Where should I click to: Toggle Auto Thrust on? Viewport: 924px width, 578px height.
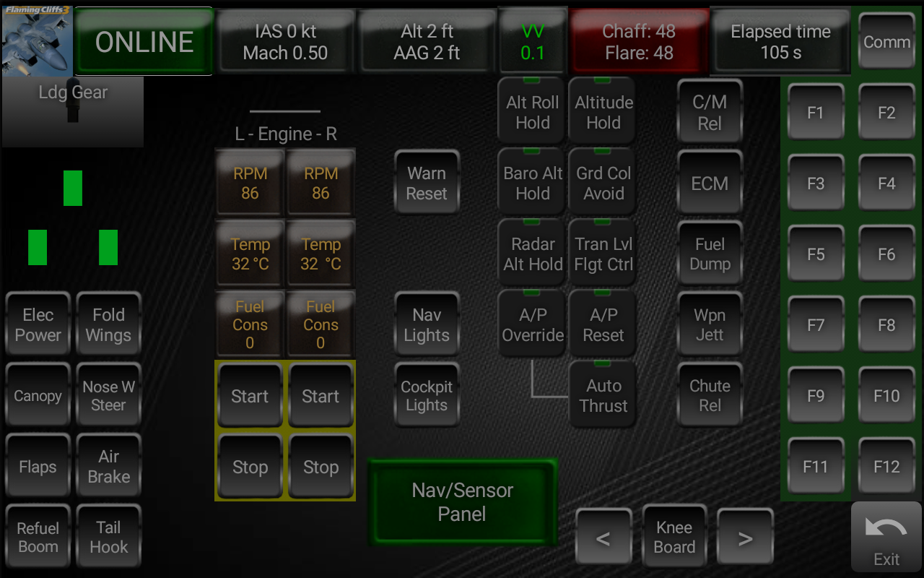[x=603, y=396]
